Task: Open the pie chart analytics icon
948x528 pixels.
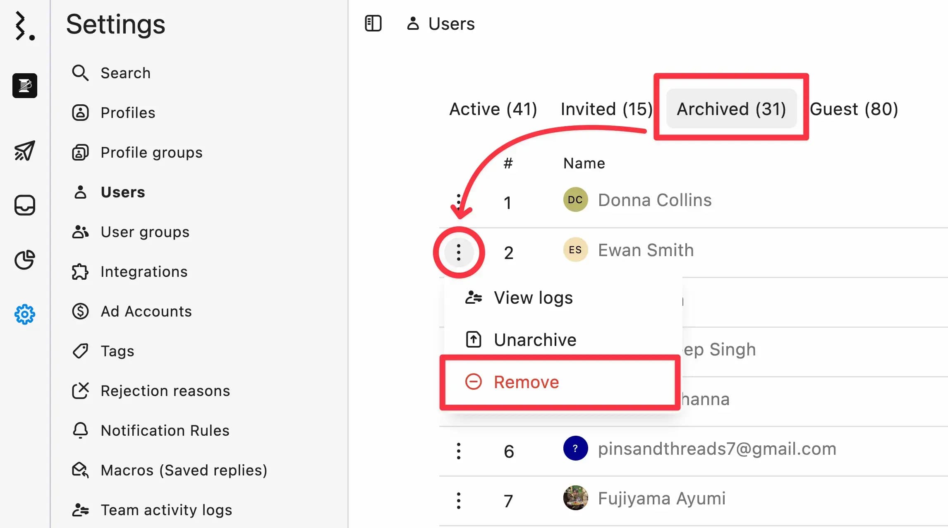Action: (25, 260)
